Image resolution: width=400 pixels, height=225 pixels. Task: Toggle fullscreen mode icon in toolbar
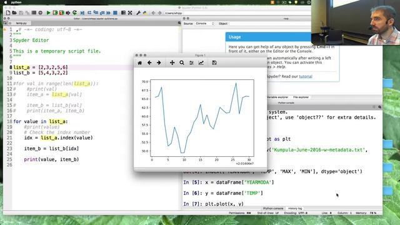(130, 12)
